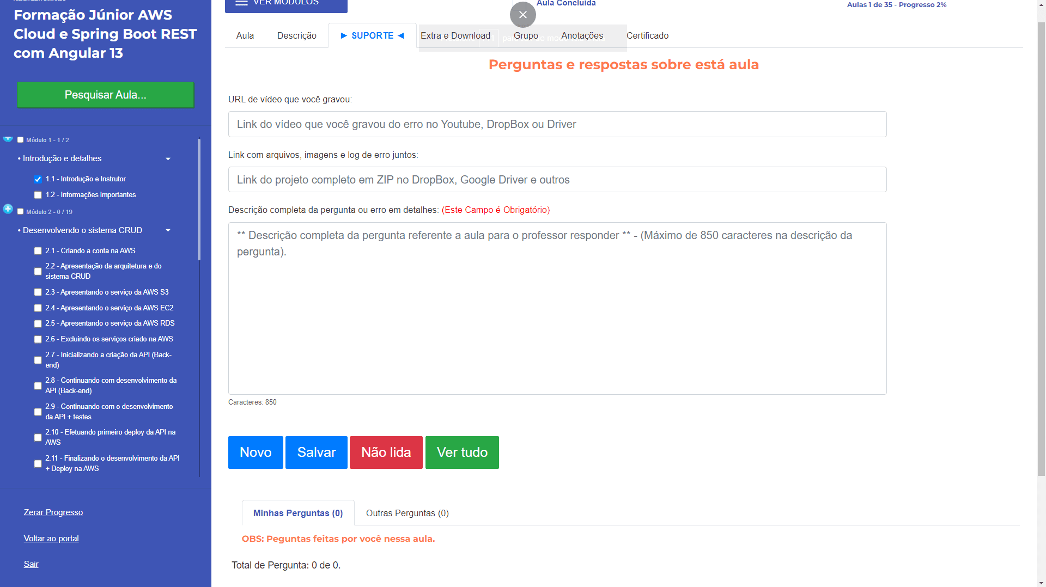The height and width of the screenshot is (587, 1046).
Task: Go to the Grupo tab
Action: (x=526, y=35)
